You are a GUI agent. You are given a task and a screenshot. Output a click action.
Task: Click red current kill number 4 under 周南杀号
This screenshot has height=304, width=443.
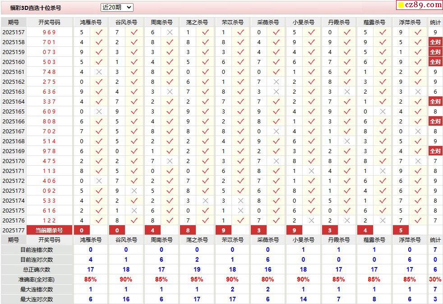click(152, 231)
